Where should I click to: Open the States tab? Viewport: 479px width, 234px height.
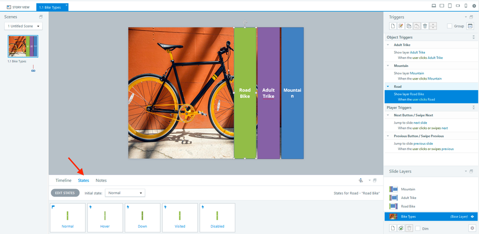[83, 181]
